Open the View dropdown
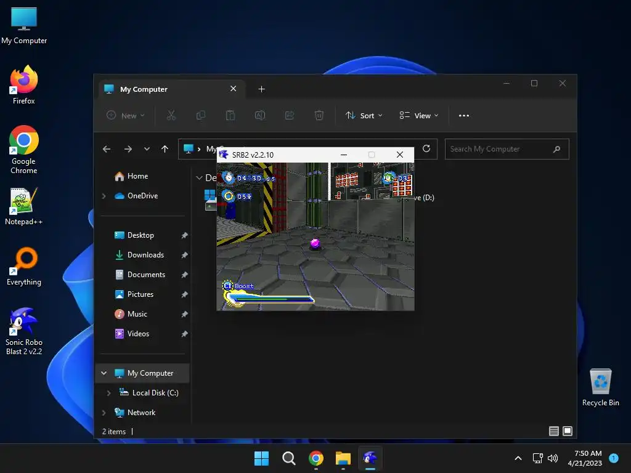This screenshot has width=631, height=473. 419,115
